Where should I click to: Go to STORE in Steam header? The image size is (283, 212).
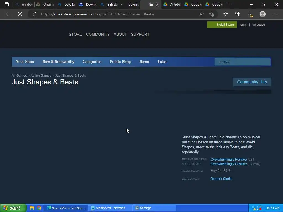click(75, 34)
